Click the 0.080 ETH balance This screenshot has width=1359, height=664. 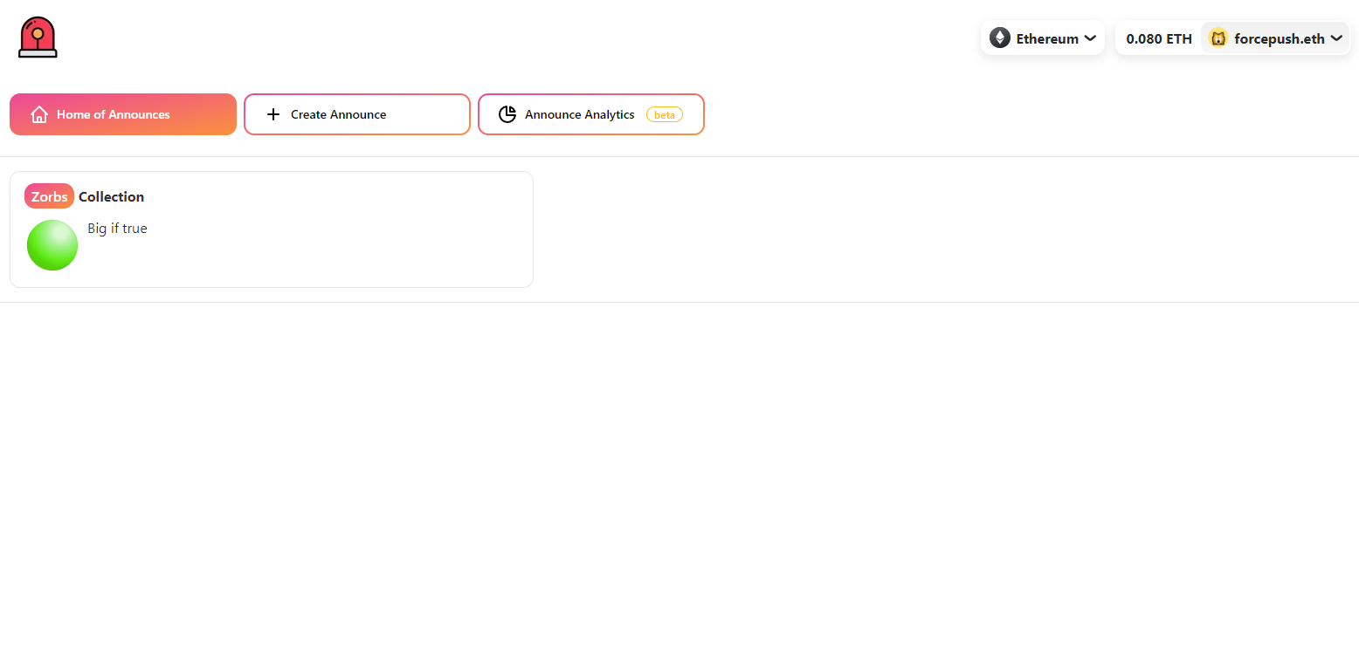tap(1159, 38)
